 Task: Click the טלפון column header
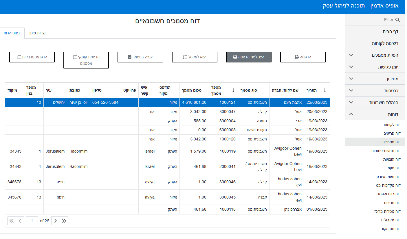tap(105, 90)
